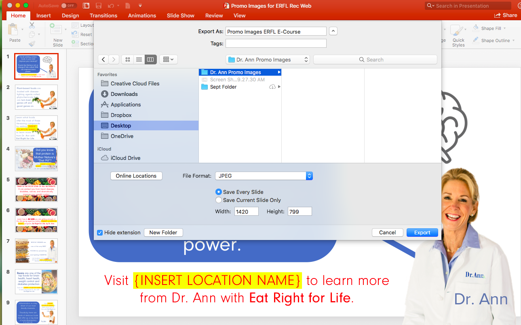Open Customize Quick Access Toolbar arrow
521x325 pixels.
(x=140, y=6)
